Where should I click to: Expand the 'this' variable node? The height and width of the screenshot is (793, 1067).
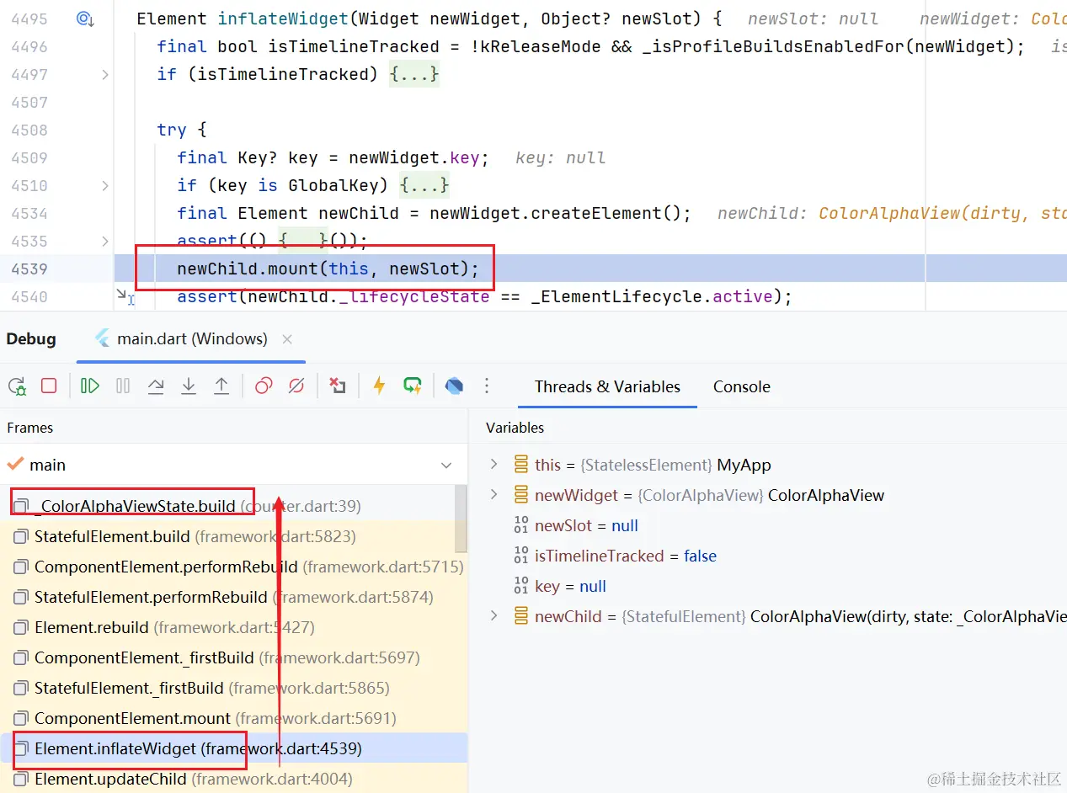[494, 465]
